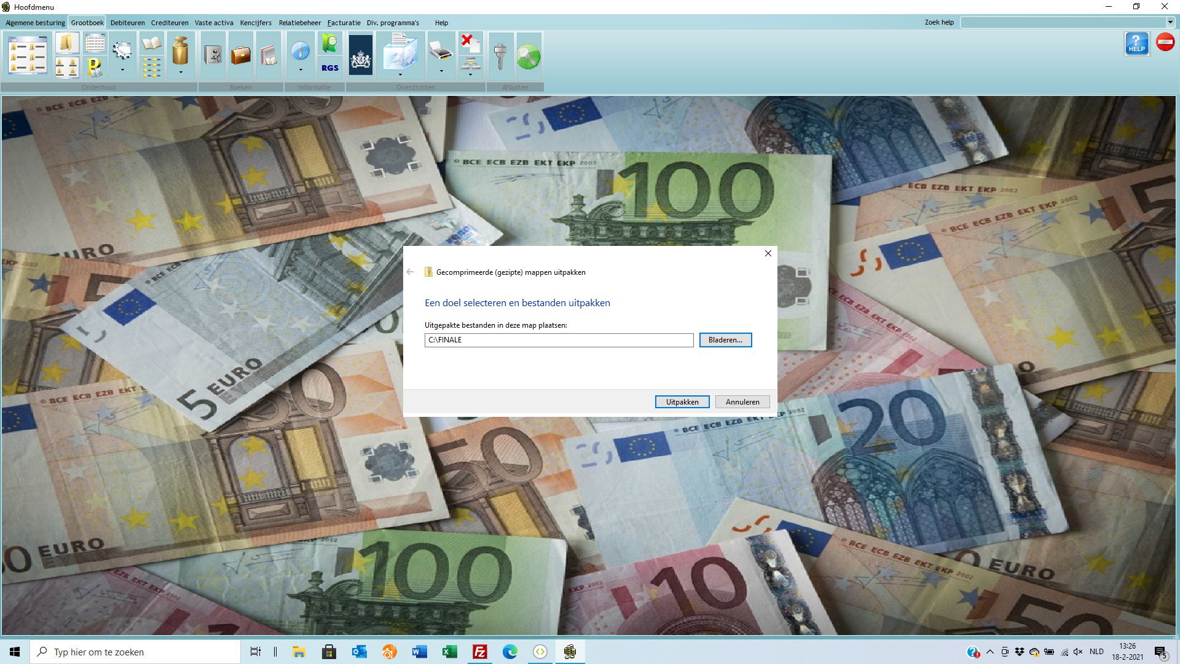The image size is (1180, 664).
Task: Open the Div. programma's tab
Action: (393, 23)
